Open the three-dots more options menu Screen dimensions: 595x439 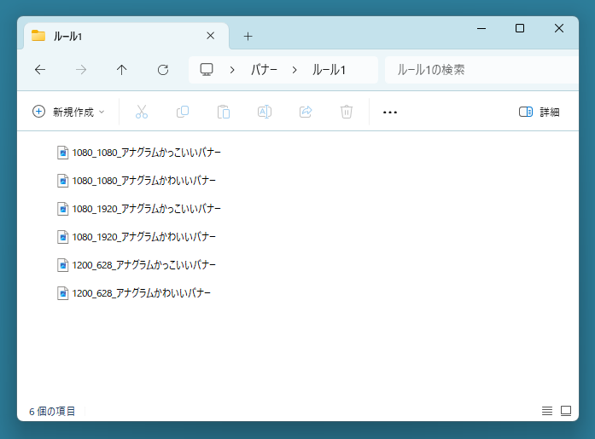point(390,112)
